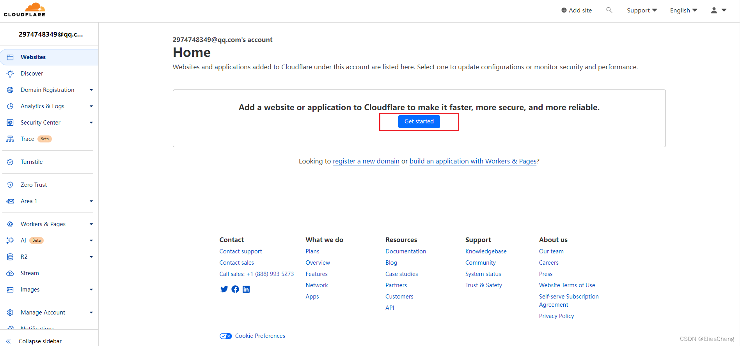Screen dimensions: 740x346
Task: Click the account name at sidebar top
Action: point(51,34)
